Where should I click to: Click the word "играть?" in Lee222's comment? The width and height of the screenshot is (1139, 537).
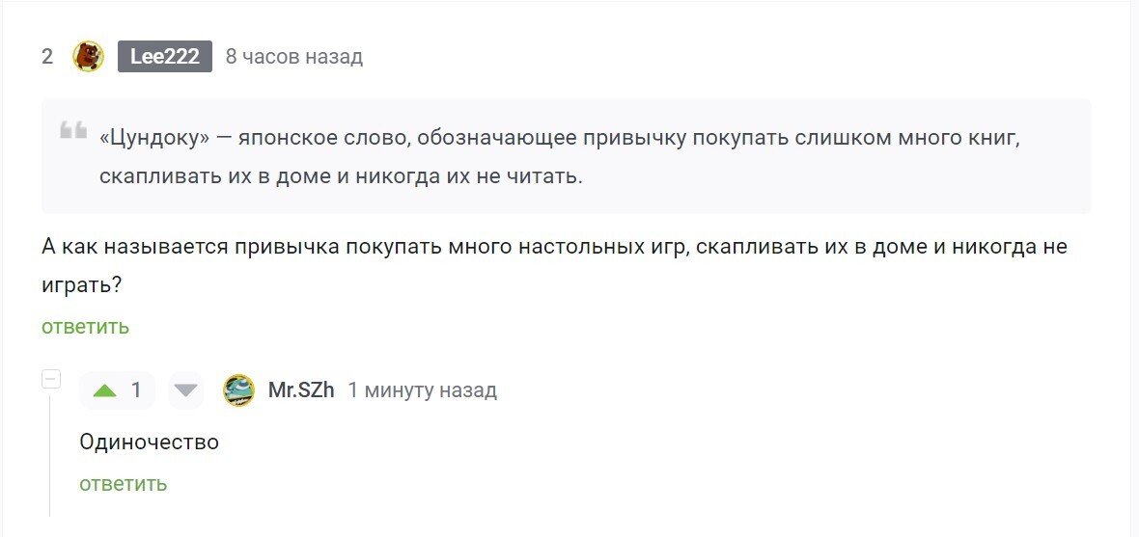(x=82, y=286)
